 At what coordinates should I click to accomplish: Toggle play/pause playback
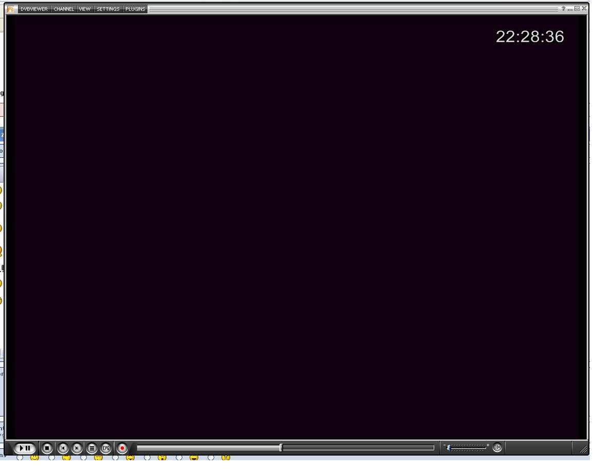point(25,448)
